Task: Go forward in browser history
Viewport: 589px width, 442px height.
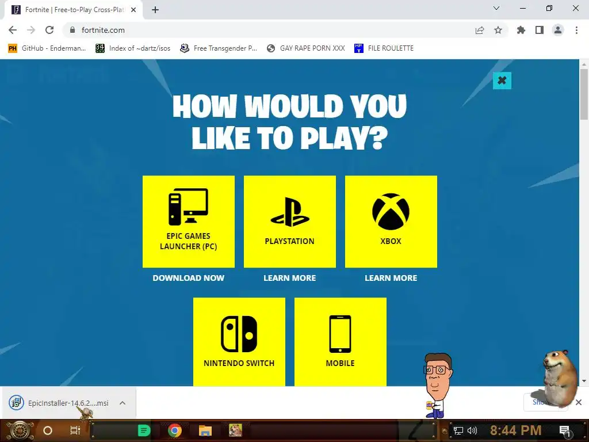Action: point(31,30)
